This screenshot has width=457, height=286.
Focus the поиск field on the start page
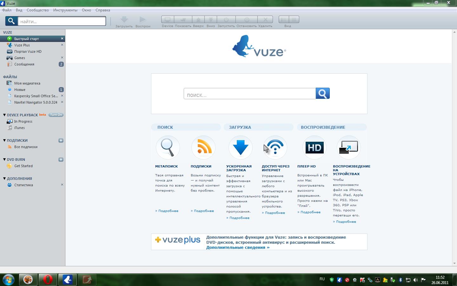[x=250, y=94]
